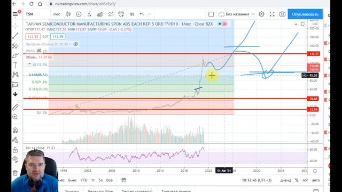Redo the last action
Viewport: 342px width, 192px height.
pyautogui.click(x=150, y=14)
